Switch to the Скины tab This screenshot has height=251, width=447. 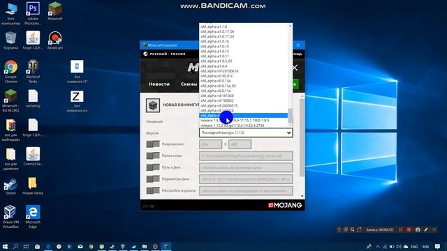[x=189, y=84]
